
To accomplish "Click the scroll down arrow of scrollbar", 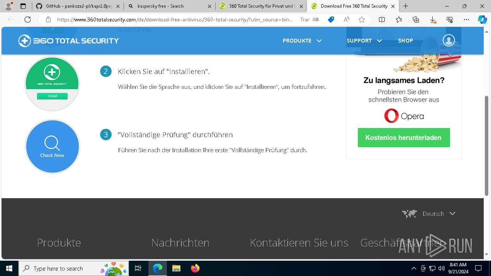I will tap(487, 254).
